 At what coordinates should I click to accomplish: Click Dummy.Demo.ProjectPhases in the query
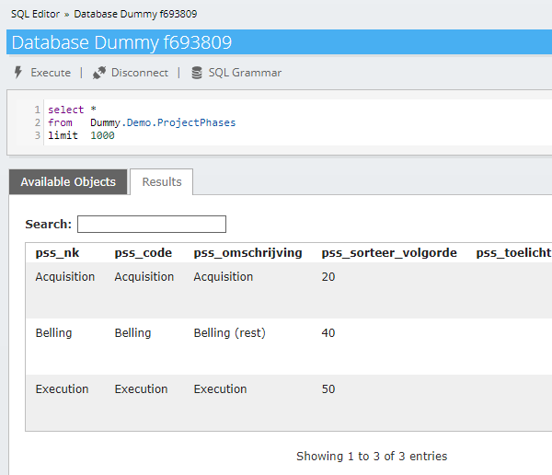coord(163,122)
